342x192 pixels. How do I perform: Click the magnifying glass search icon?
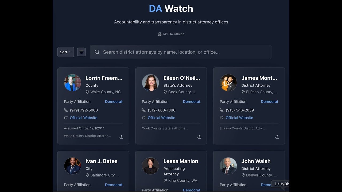tap(97, 52)
